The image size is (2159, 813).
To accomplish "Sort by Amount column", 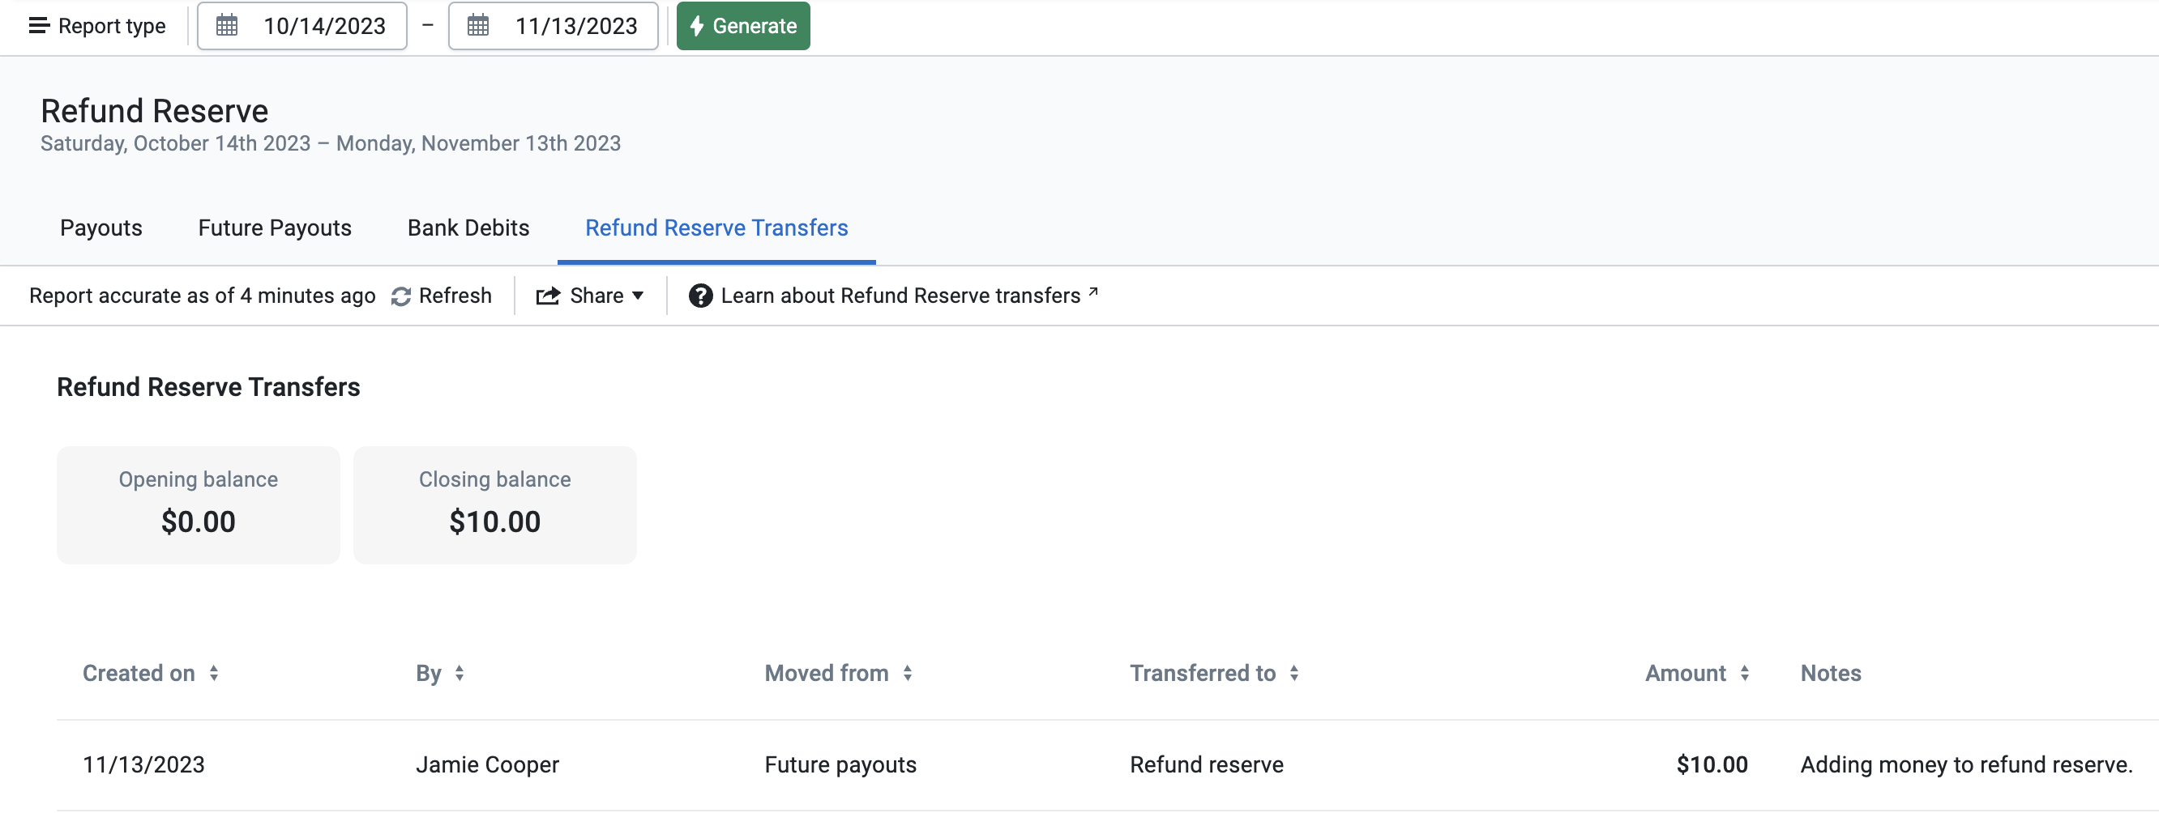I will pos(1697,673).
